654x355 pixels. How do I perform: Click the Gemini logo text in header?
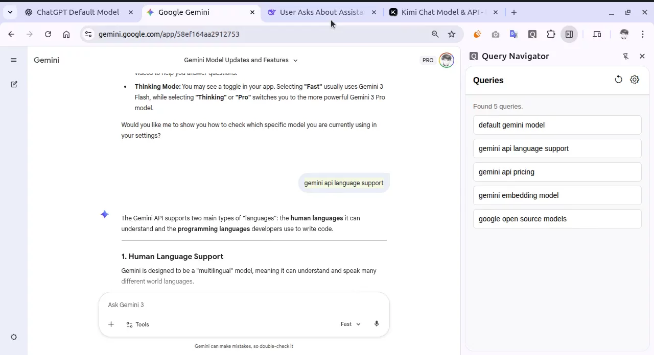pos(46,60)
